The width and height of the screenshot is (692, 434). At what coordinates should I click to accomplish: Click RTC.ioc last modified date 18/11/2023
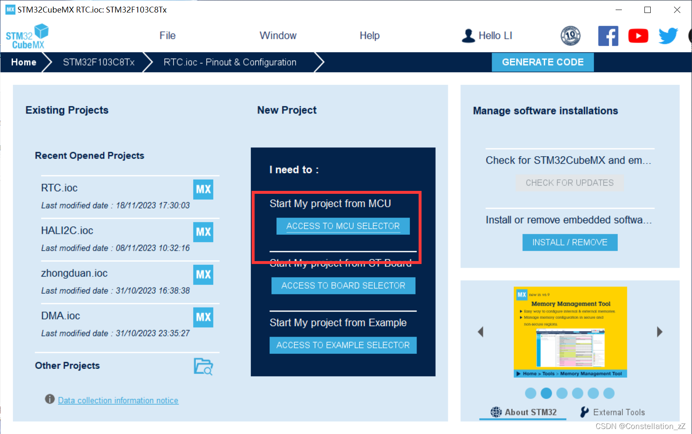tap(115, 206)
